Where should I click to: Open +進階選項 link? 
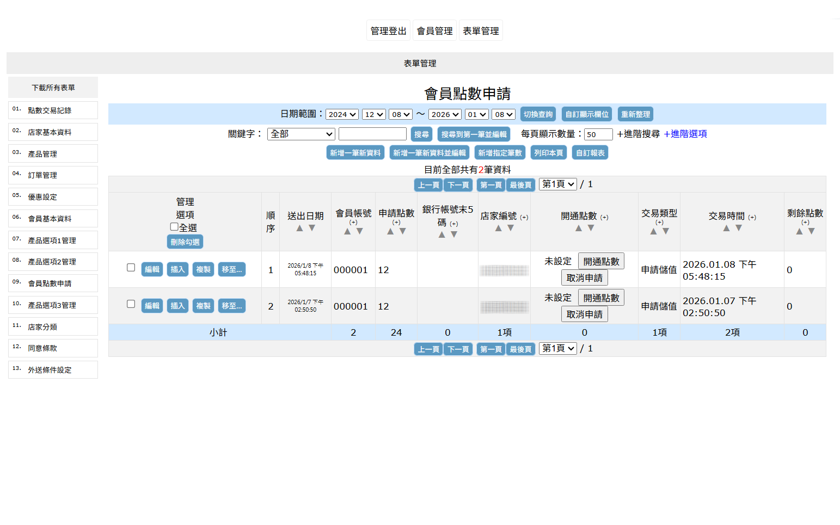pyautogui.click(x=685, y=134)
